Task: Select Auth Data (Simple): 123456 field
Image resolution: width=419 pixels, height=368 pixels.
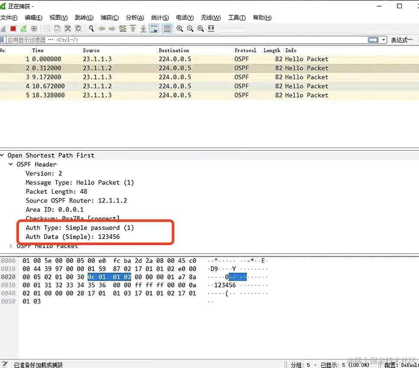Action: point(73,237)
